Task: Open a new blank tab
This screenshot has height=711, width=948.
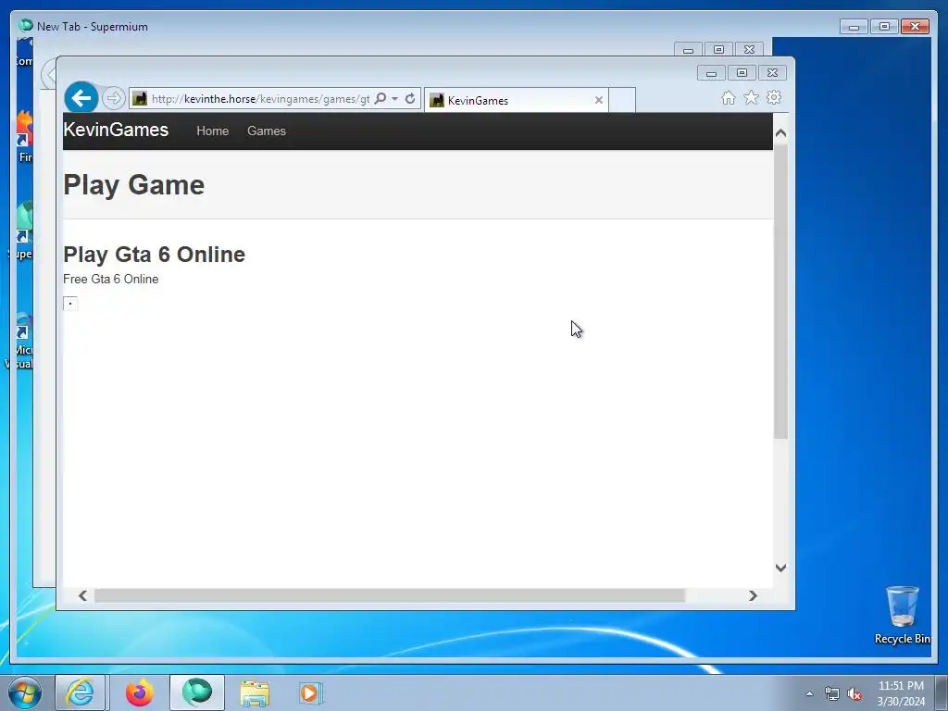Action: (x=622, y=100)
